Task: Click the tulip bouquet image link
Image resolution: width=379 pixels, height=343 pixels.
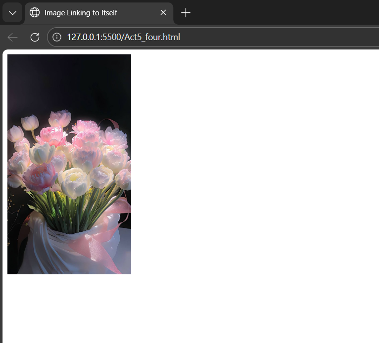Action: 69,164
